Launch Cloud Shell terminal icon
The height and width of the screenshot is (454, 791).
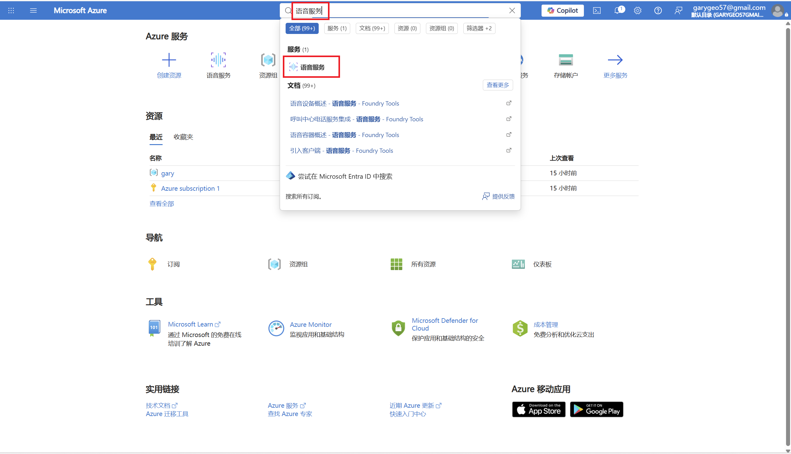coord(597,10)
